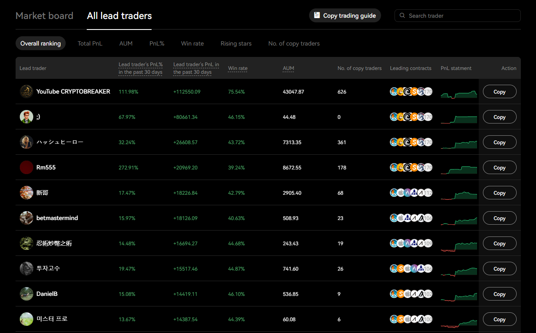Sort by the Win rate column header

tap(237, 68)
